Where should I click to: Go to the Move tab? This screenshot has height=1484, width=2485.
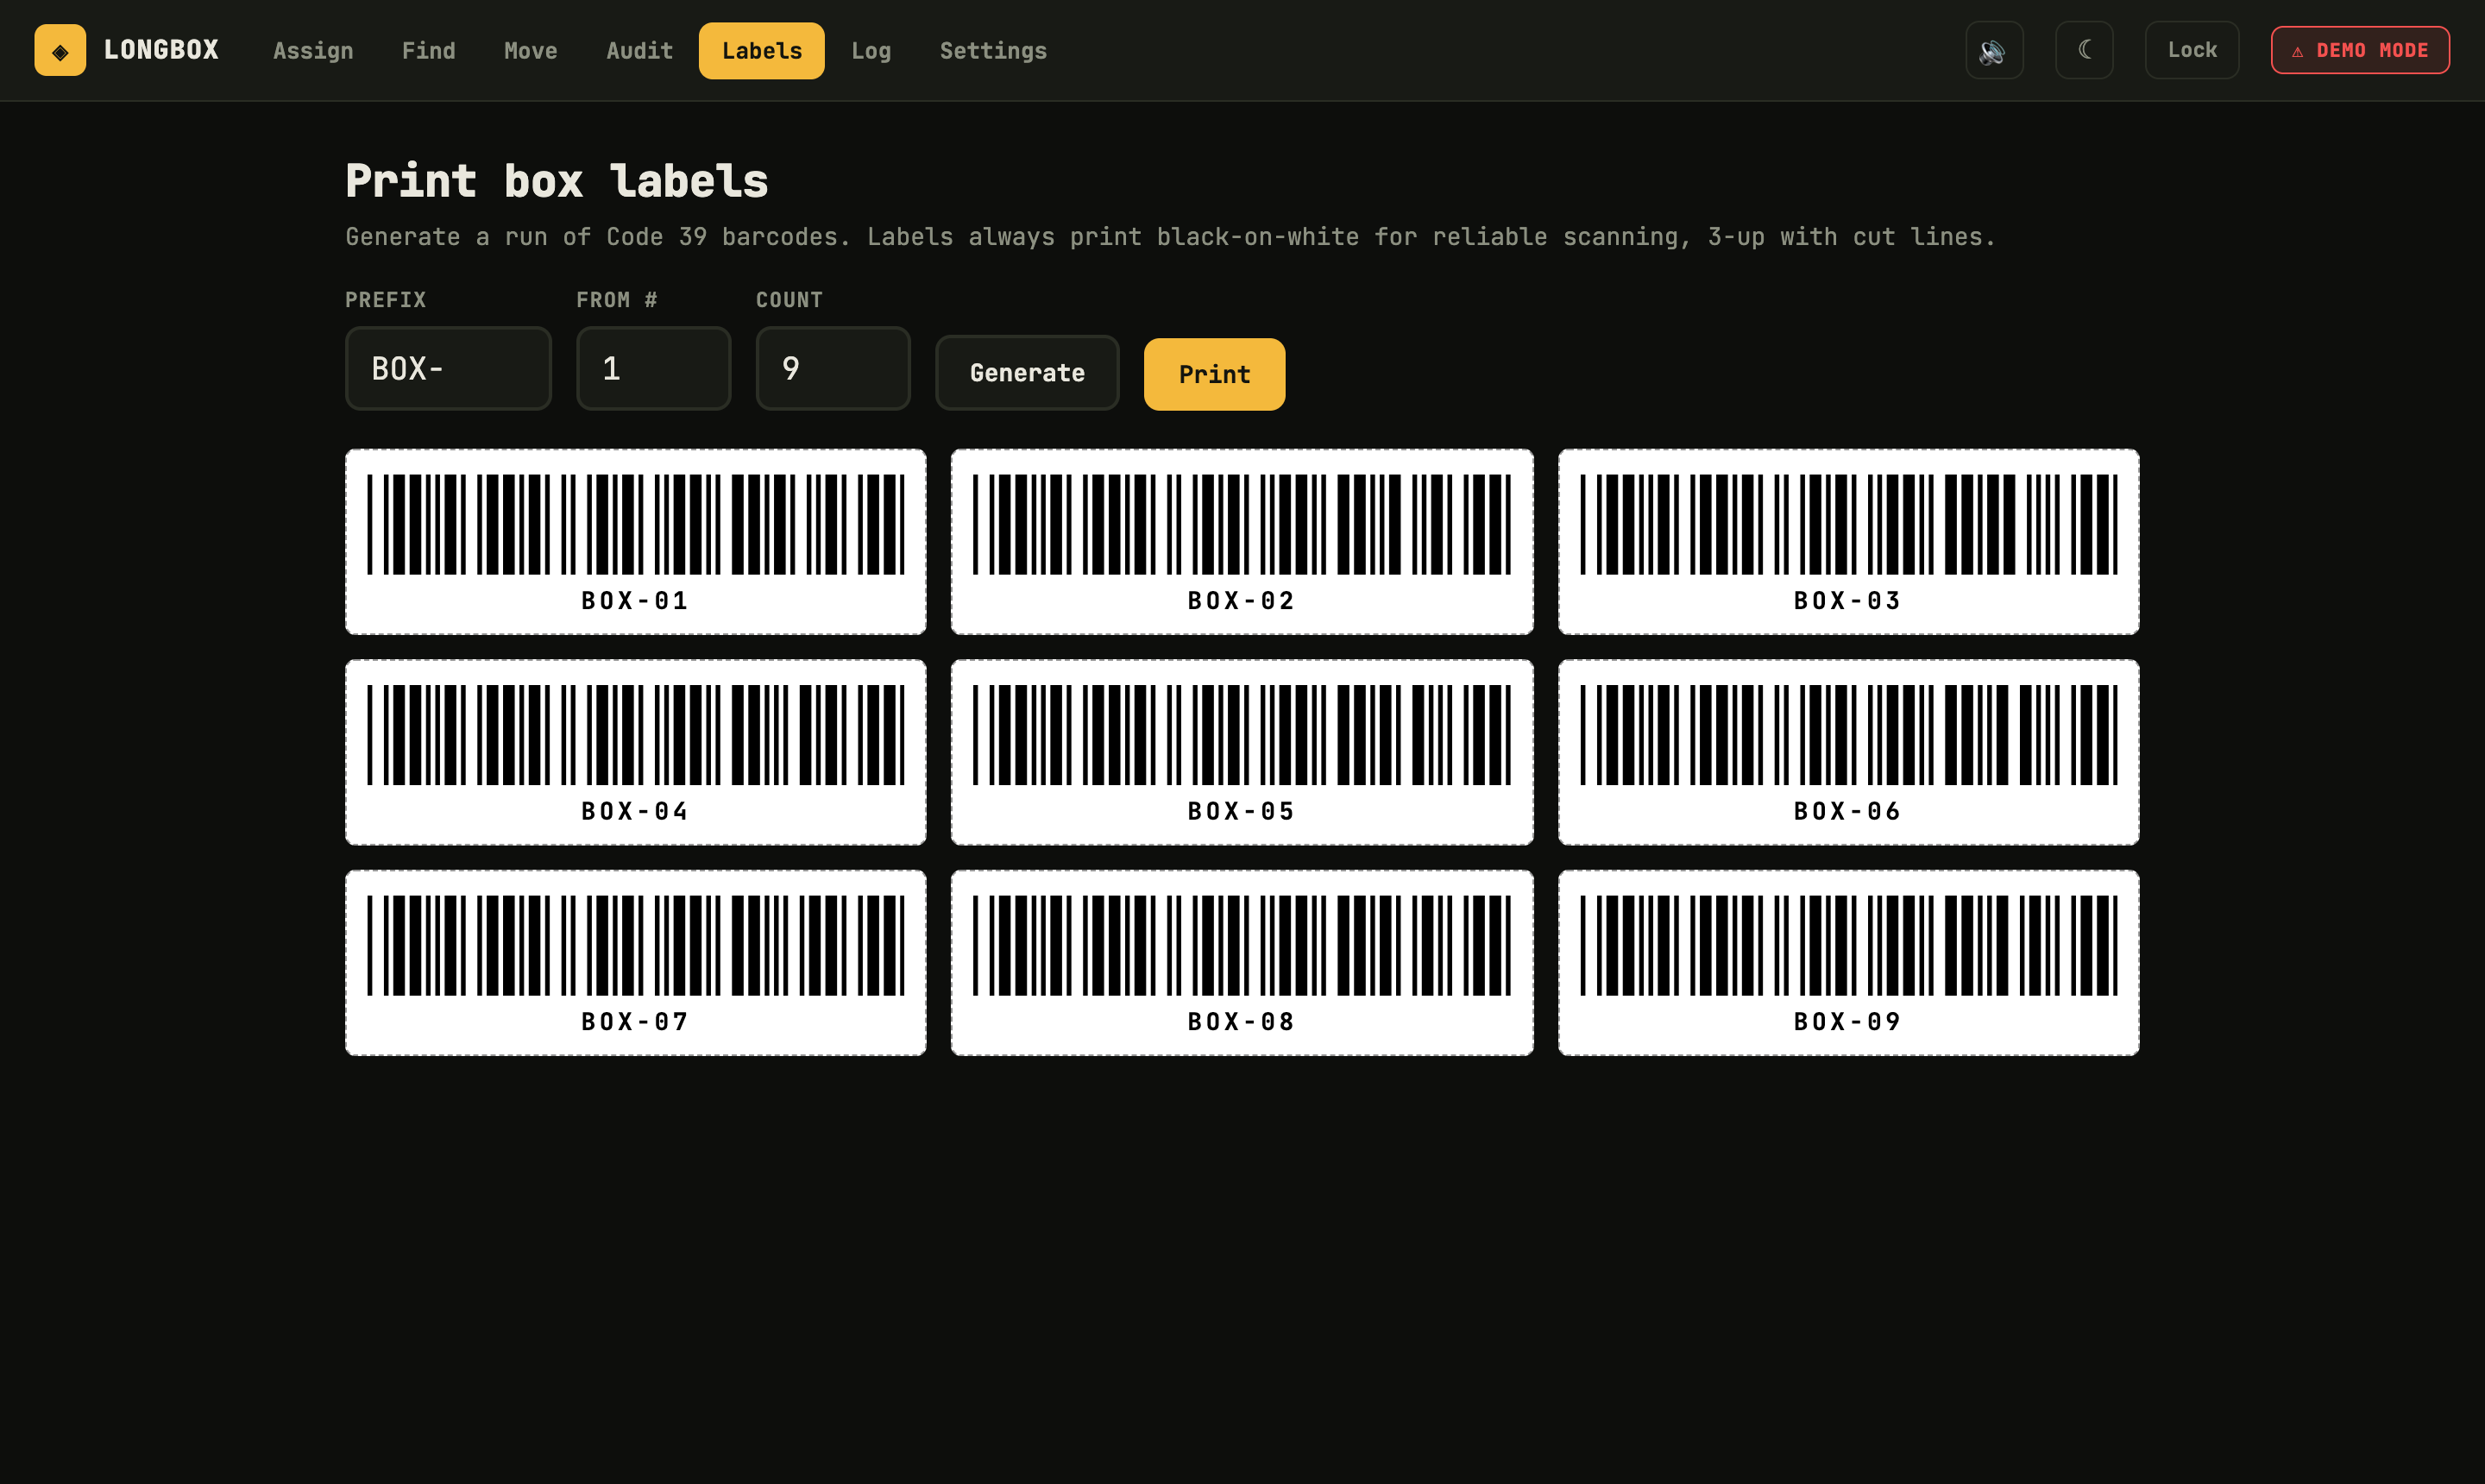pos(530,50)
